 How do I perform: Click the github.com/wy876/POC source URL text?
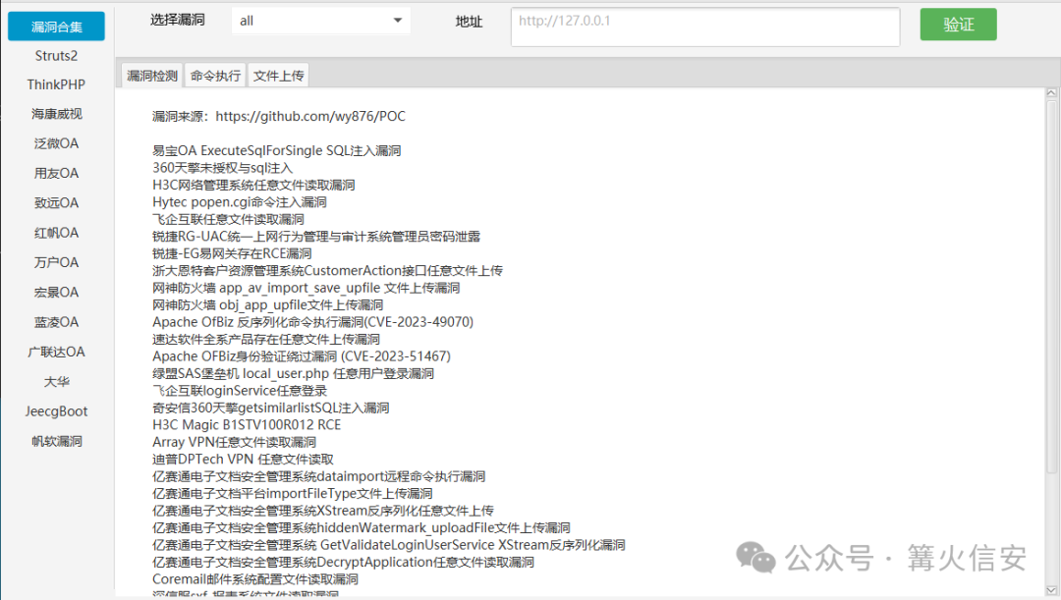coord(310,116)
